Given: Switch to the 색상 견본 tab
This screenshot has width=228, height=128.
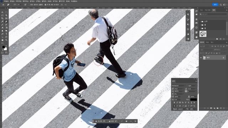Looking at the screenshot, I should 207,10.
